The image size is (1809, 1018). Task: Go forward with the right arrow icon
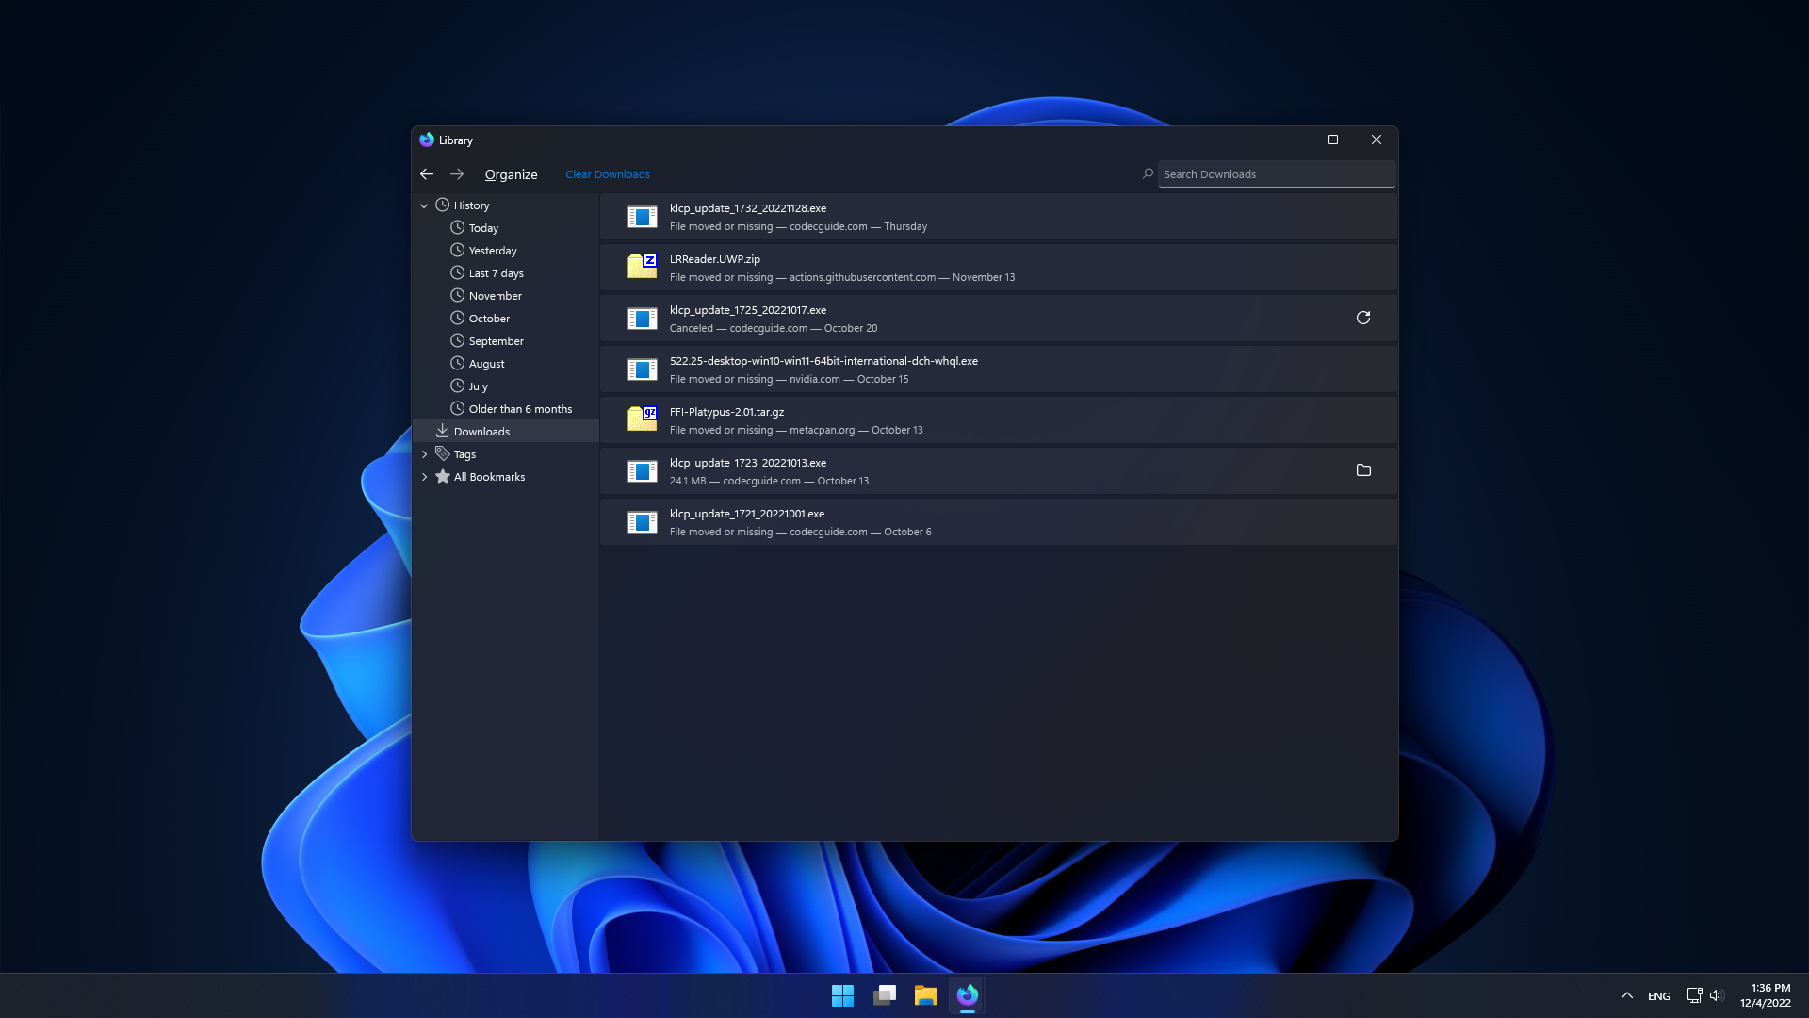pos(457,174)
